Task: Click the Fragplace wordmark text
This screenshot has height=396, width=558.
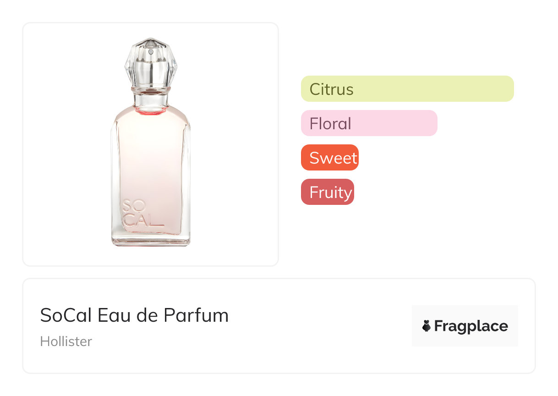Action: point(471,326)
